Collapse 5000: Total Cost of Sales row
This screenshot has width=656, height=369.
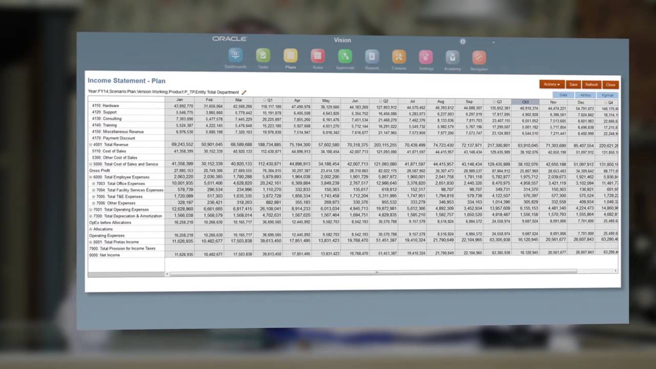91,164
